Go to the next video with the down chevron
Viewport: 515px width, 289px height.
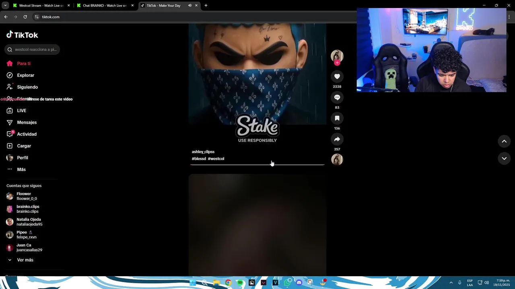point(504,159)
